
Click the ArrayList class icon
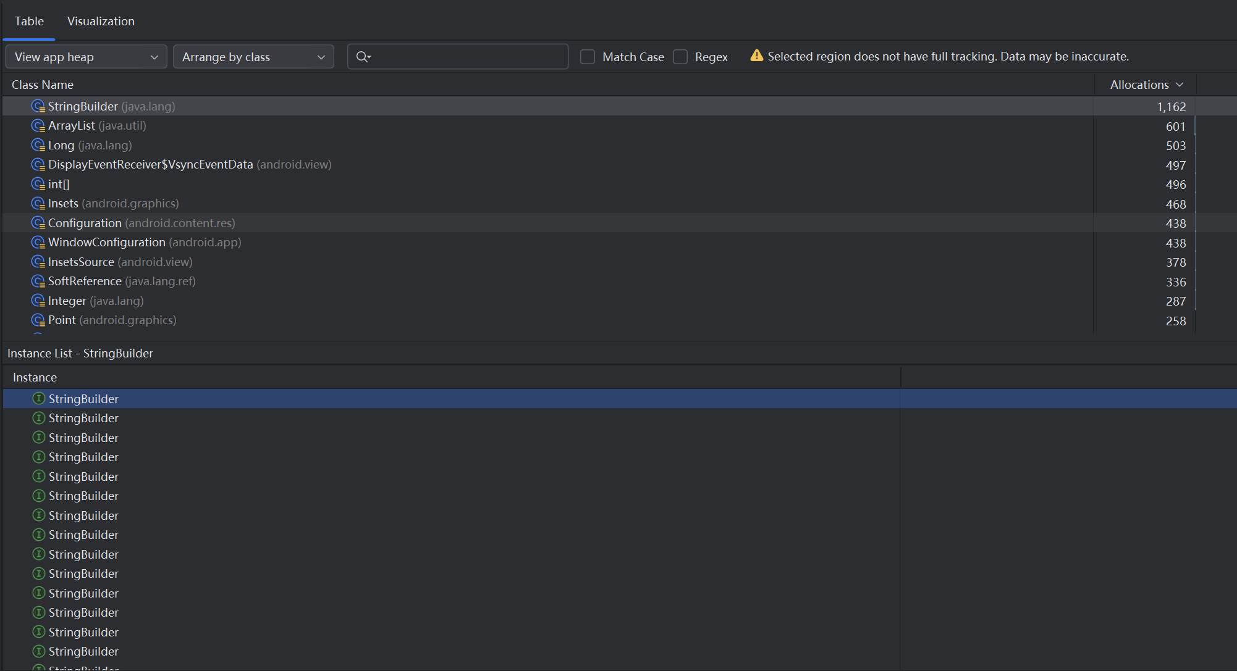tap(38, 126)
